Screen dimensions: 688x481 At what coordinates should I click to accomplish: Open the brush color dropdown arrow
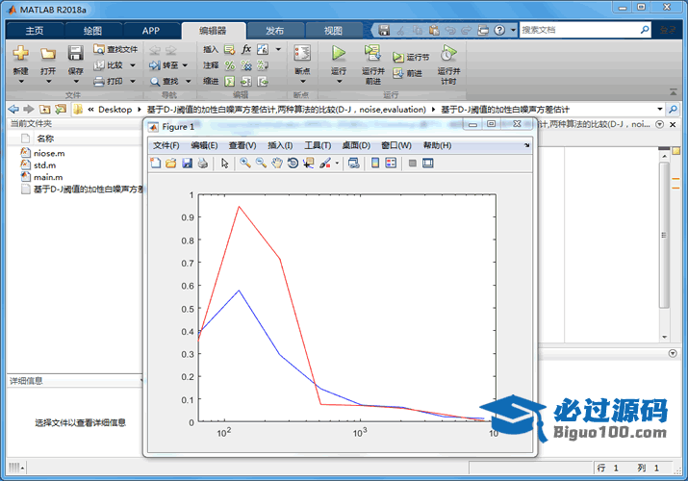pos(337,164)
